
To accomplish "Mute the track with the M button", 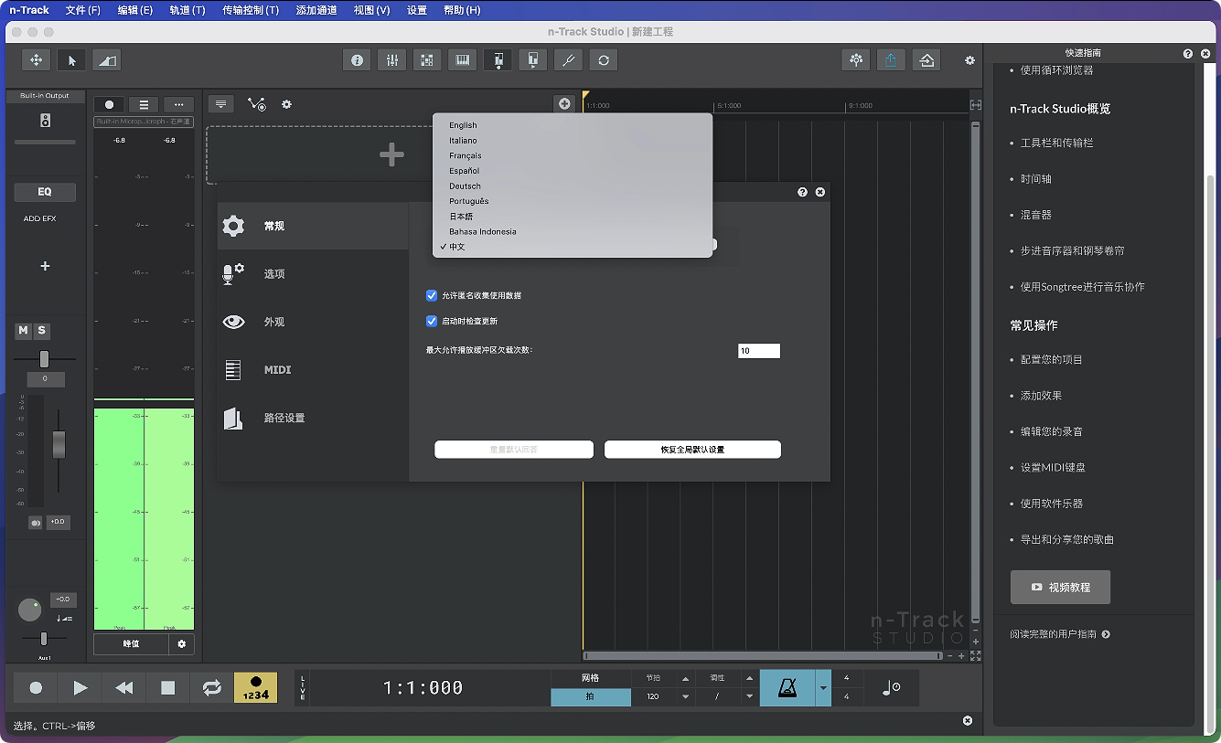I will pos(24,330).
